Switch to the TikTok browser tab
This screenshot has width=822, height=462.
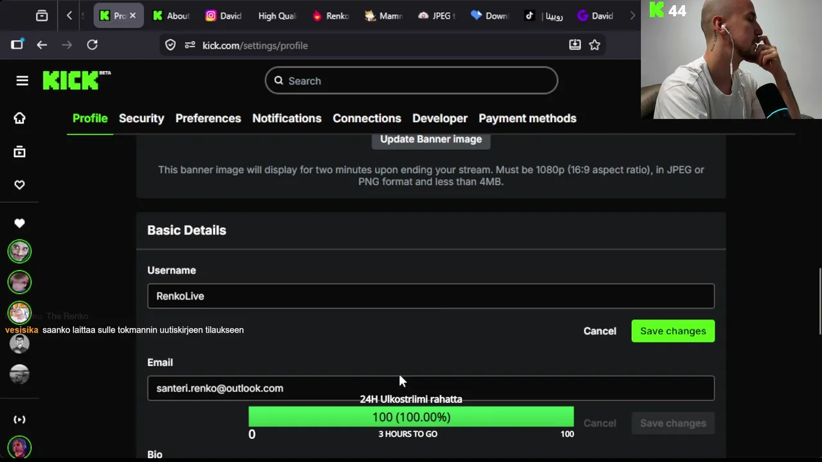click(543, 15)
